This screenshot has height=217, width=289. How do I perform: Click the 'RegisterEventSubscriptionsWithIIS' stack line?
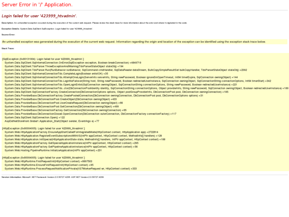(x=83, y=136)
